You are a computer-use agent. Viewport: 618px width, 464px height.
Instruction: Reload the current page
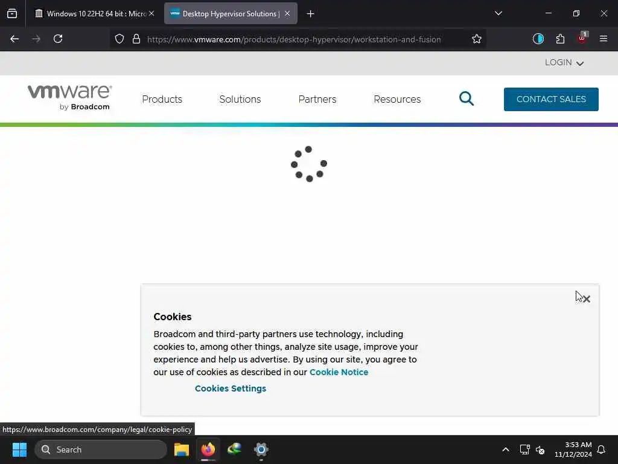coord(58,39)
